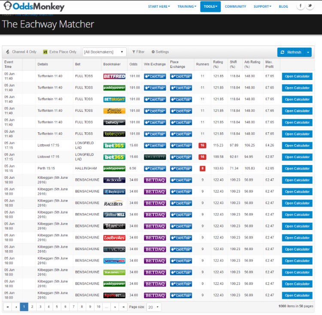Click the Betway bookmaker logo
Image resolution: width=322 pixels, height=315 pixels.
pyautogui.click(x=114, y=122)
